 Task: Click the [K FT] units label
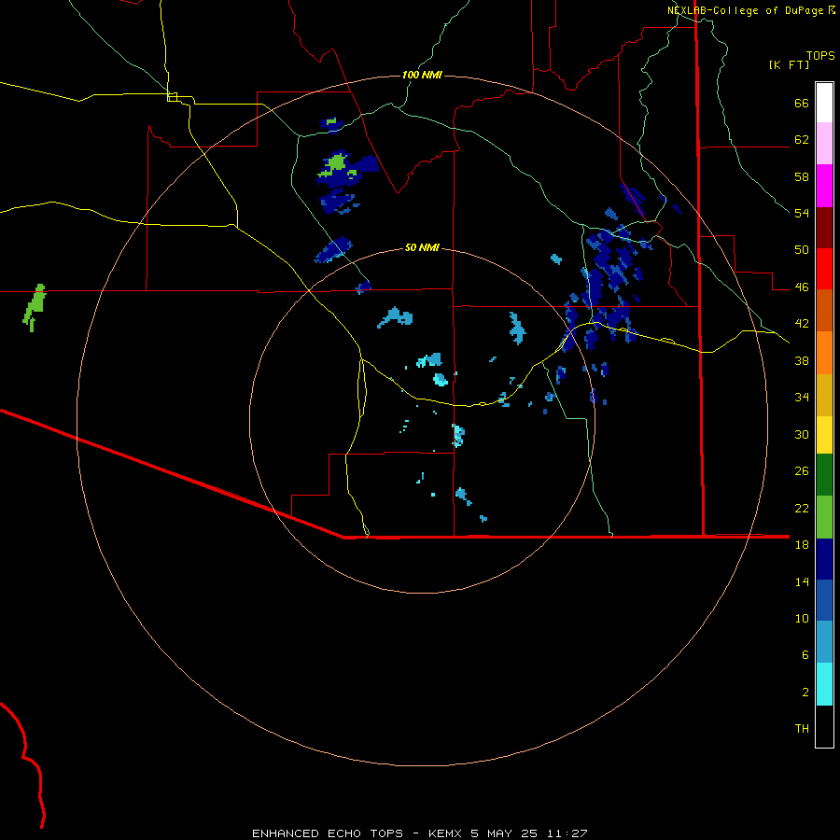789,64
